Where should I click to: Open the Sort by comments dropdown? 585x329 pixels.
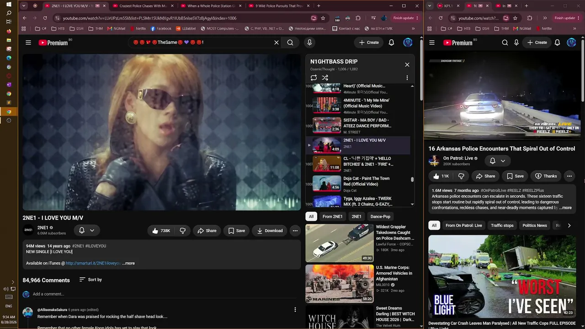pos(90,280)
